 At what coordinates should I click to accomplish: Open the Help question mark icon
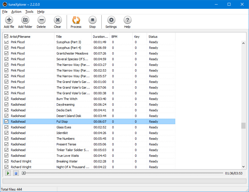[127, 20]
